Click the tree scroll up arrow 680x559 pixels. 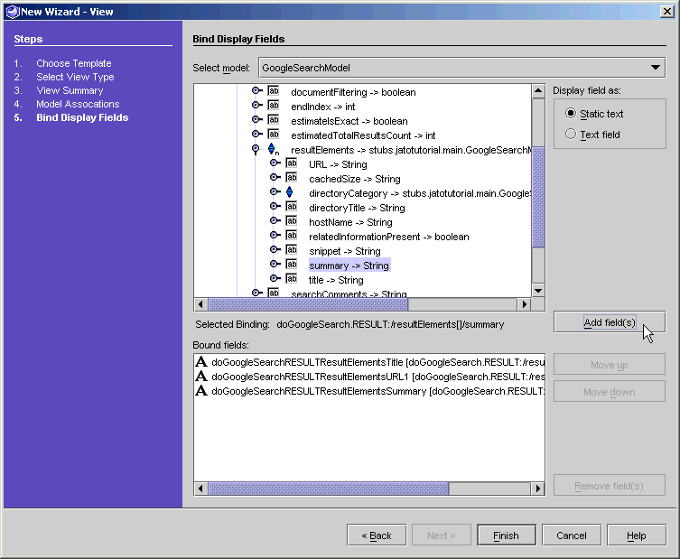tap(538, 90)
